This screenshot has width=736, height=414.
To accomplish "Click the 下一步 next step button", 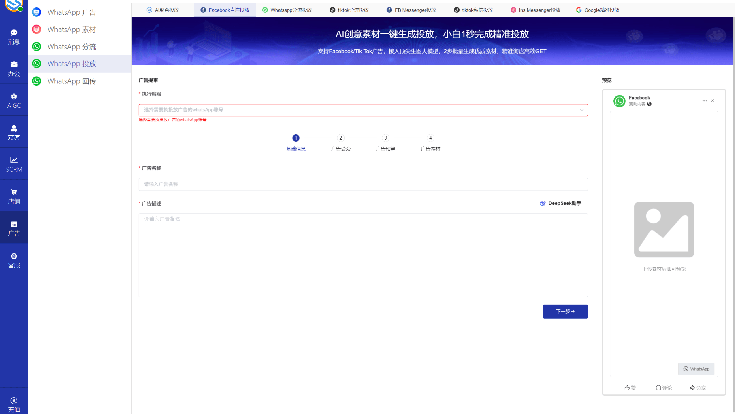I will [x=565, y=311].
